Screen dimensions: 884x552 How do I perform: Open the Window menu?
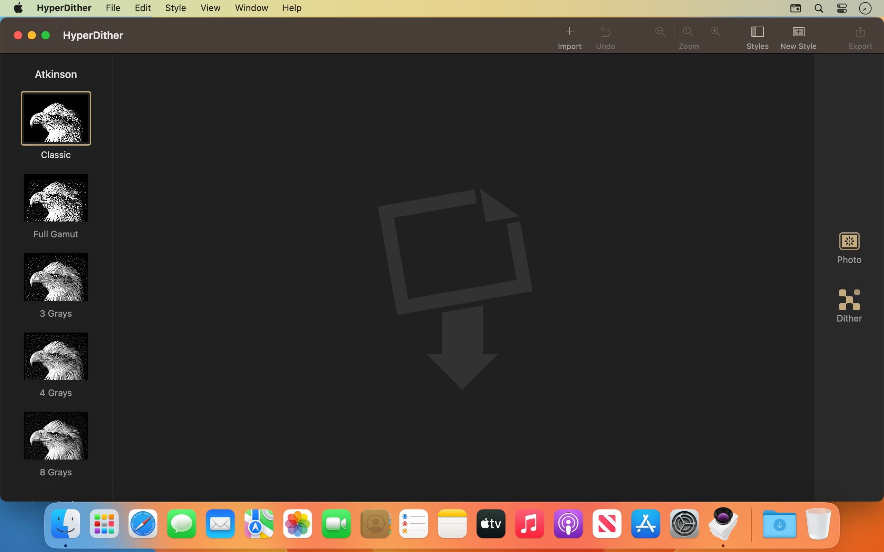click(251, 8)
